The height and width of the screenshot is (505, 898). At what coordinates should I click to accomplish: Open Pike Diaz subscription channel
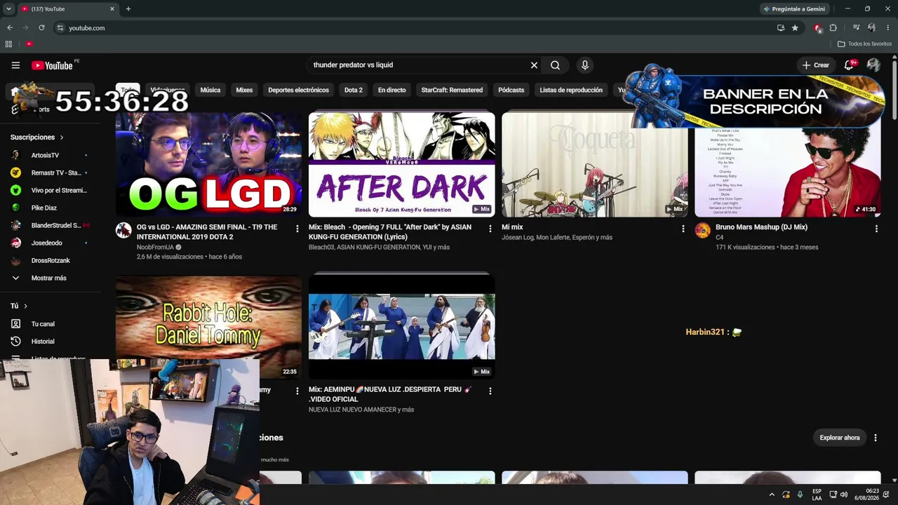[x=49, y=208]
